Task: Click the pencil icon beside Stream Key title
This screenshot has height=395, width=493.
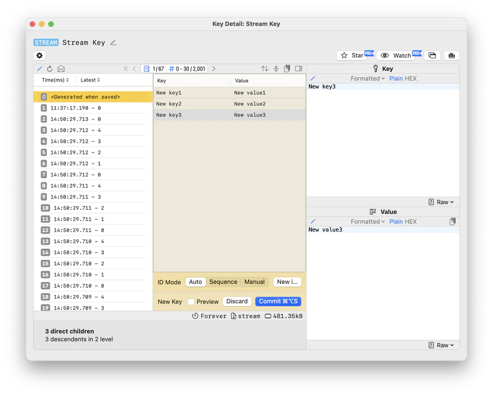Action: click(x=113, y=42)
